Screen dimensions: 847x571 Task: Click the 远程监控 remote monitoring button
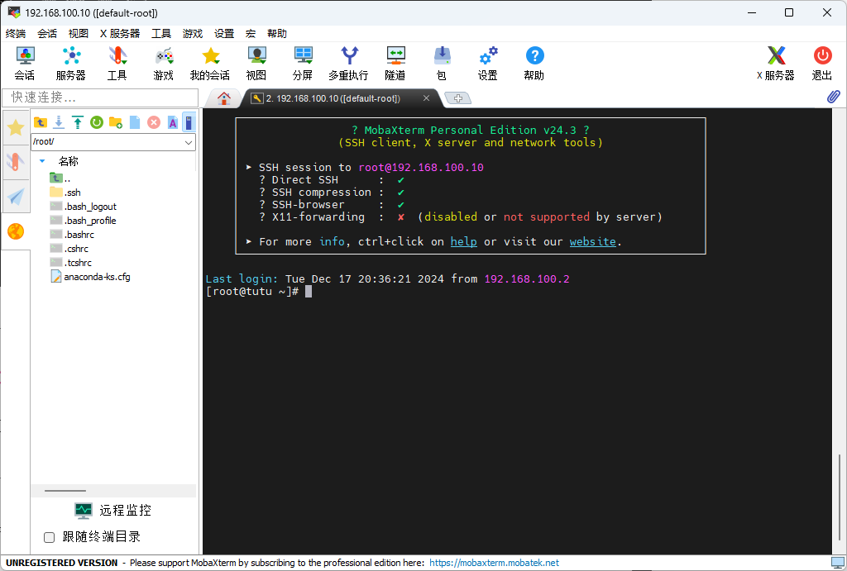113,511
